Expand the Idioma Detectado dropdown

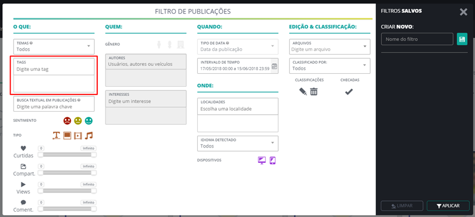[x=238, y=143]
